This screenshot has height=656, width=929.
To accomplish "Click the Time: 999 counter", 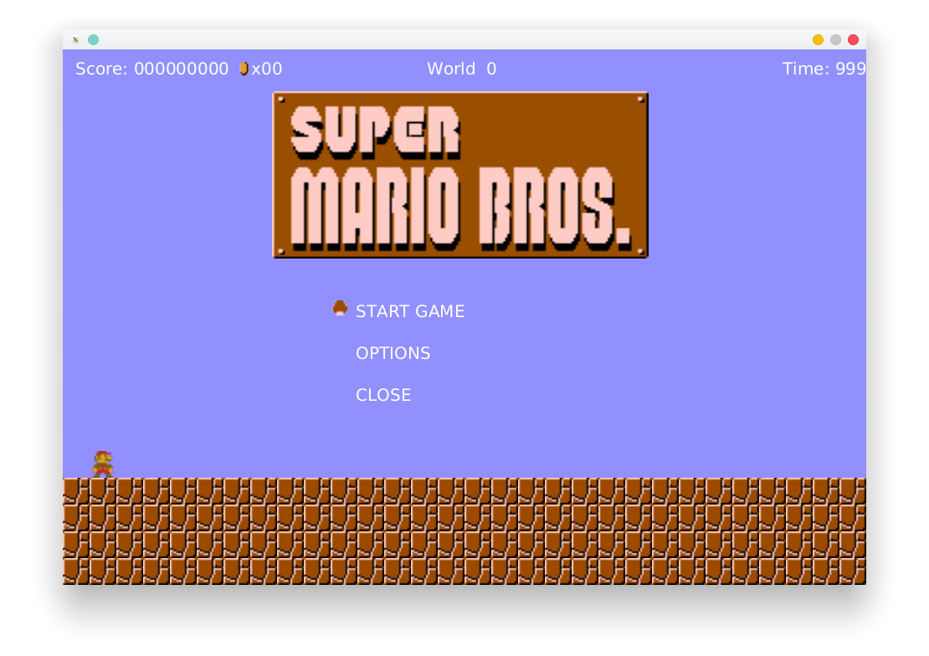I will 824,69.
